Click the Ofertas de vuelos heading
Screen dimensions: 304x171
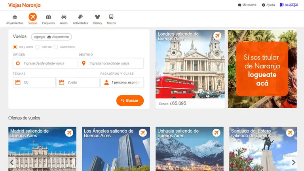[x=24, y=118]
